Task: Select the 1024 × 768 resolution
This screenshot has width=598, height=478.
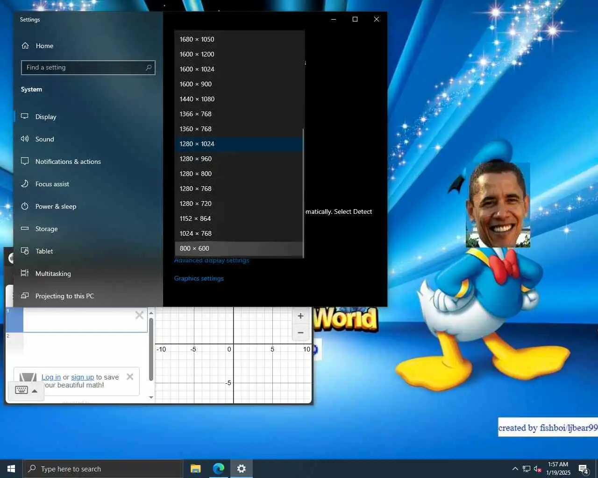Action: (239, 233)
